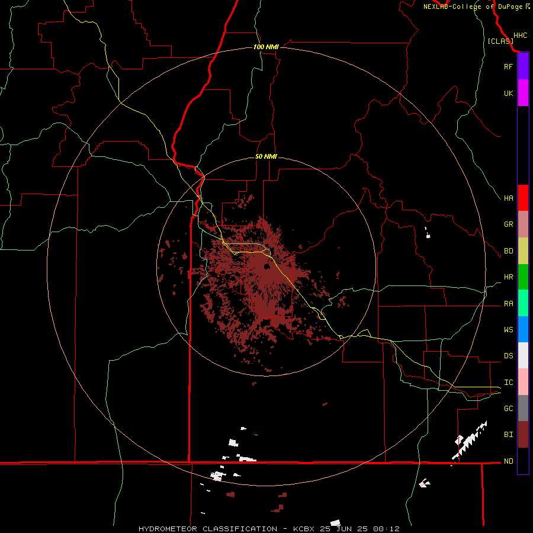Click the DS legend label
This screenshot has height=533, width=533.
(508, 356)
